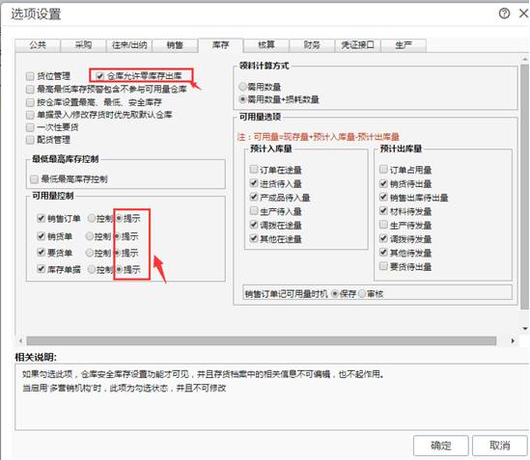Uncheck 产成品待入量
This screenshot has height=460, width=530.
coord(254,197)
